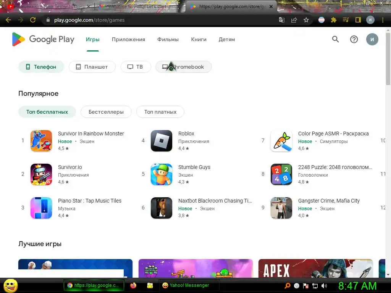The image size is (391, 293).
Task: Open Piano Star : Tap Music Tiles title
Action: [x=89, y=201]
